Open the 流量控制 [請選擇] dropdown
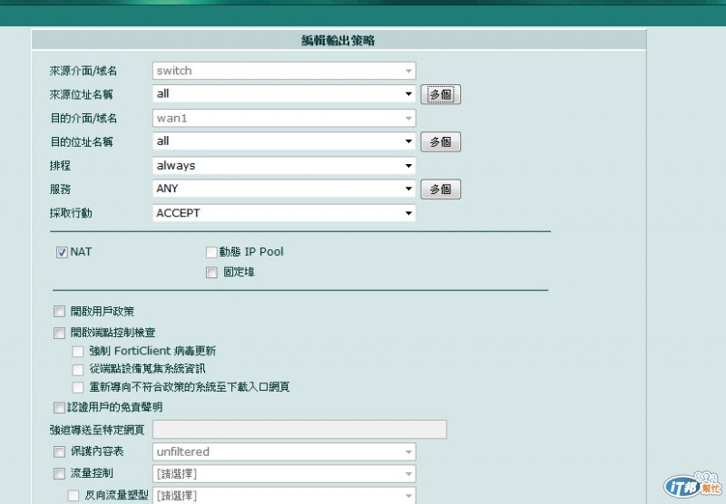Screen dimensions: 726x504 284,474
